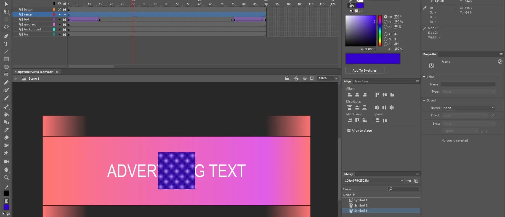Image resolution: width=505 pixels, height=217 pixels.
Task: Select the S saturation radio button
Action: pyautogui.click(x=386, y=22)
